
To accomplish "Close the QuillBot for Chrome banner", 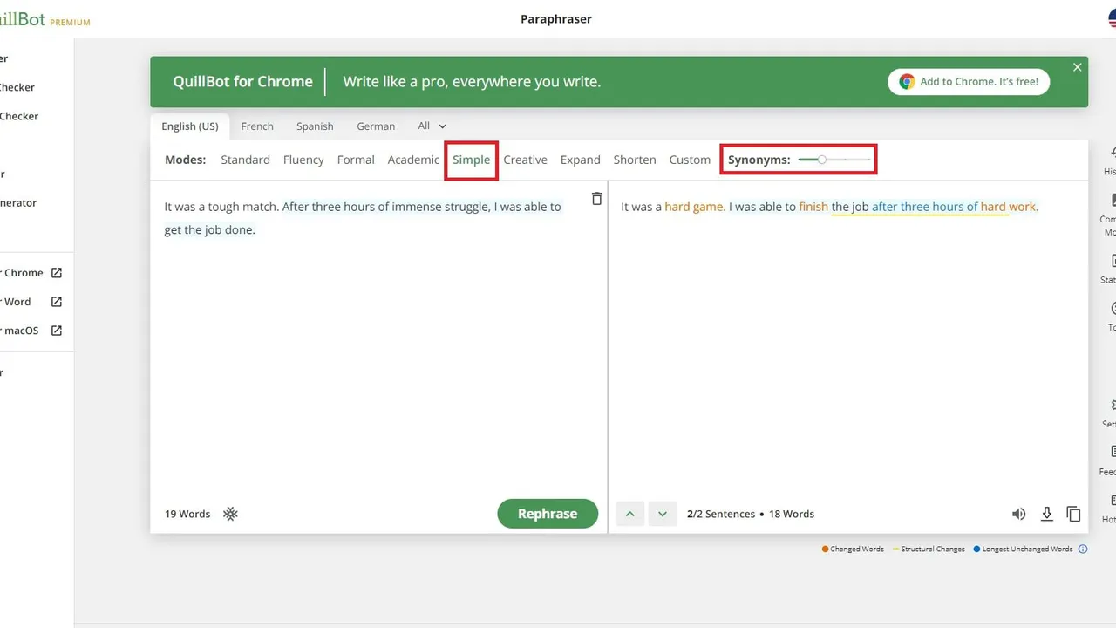I will pos(1078,67).
